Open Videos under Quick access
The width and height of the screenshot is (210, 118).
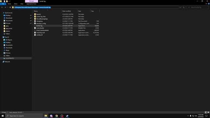pos(8,34)
